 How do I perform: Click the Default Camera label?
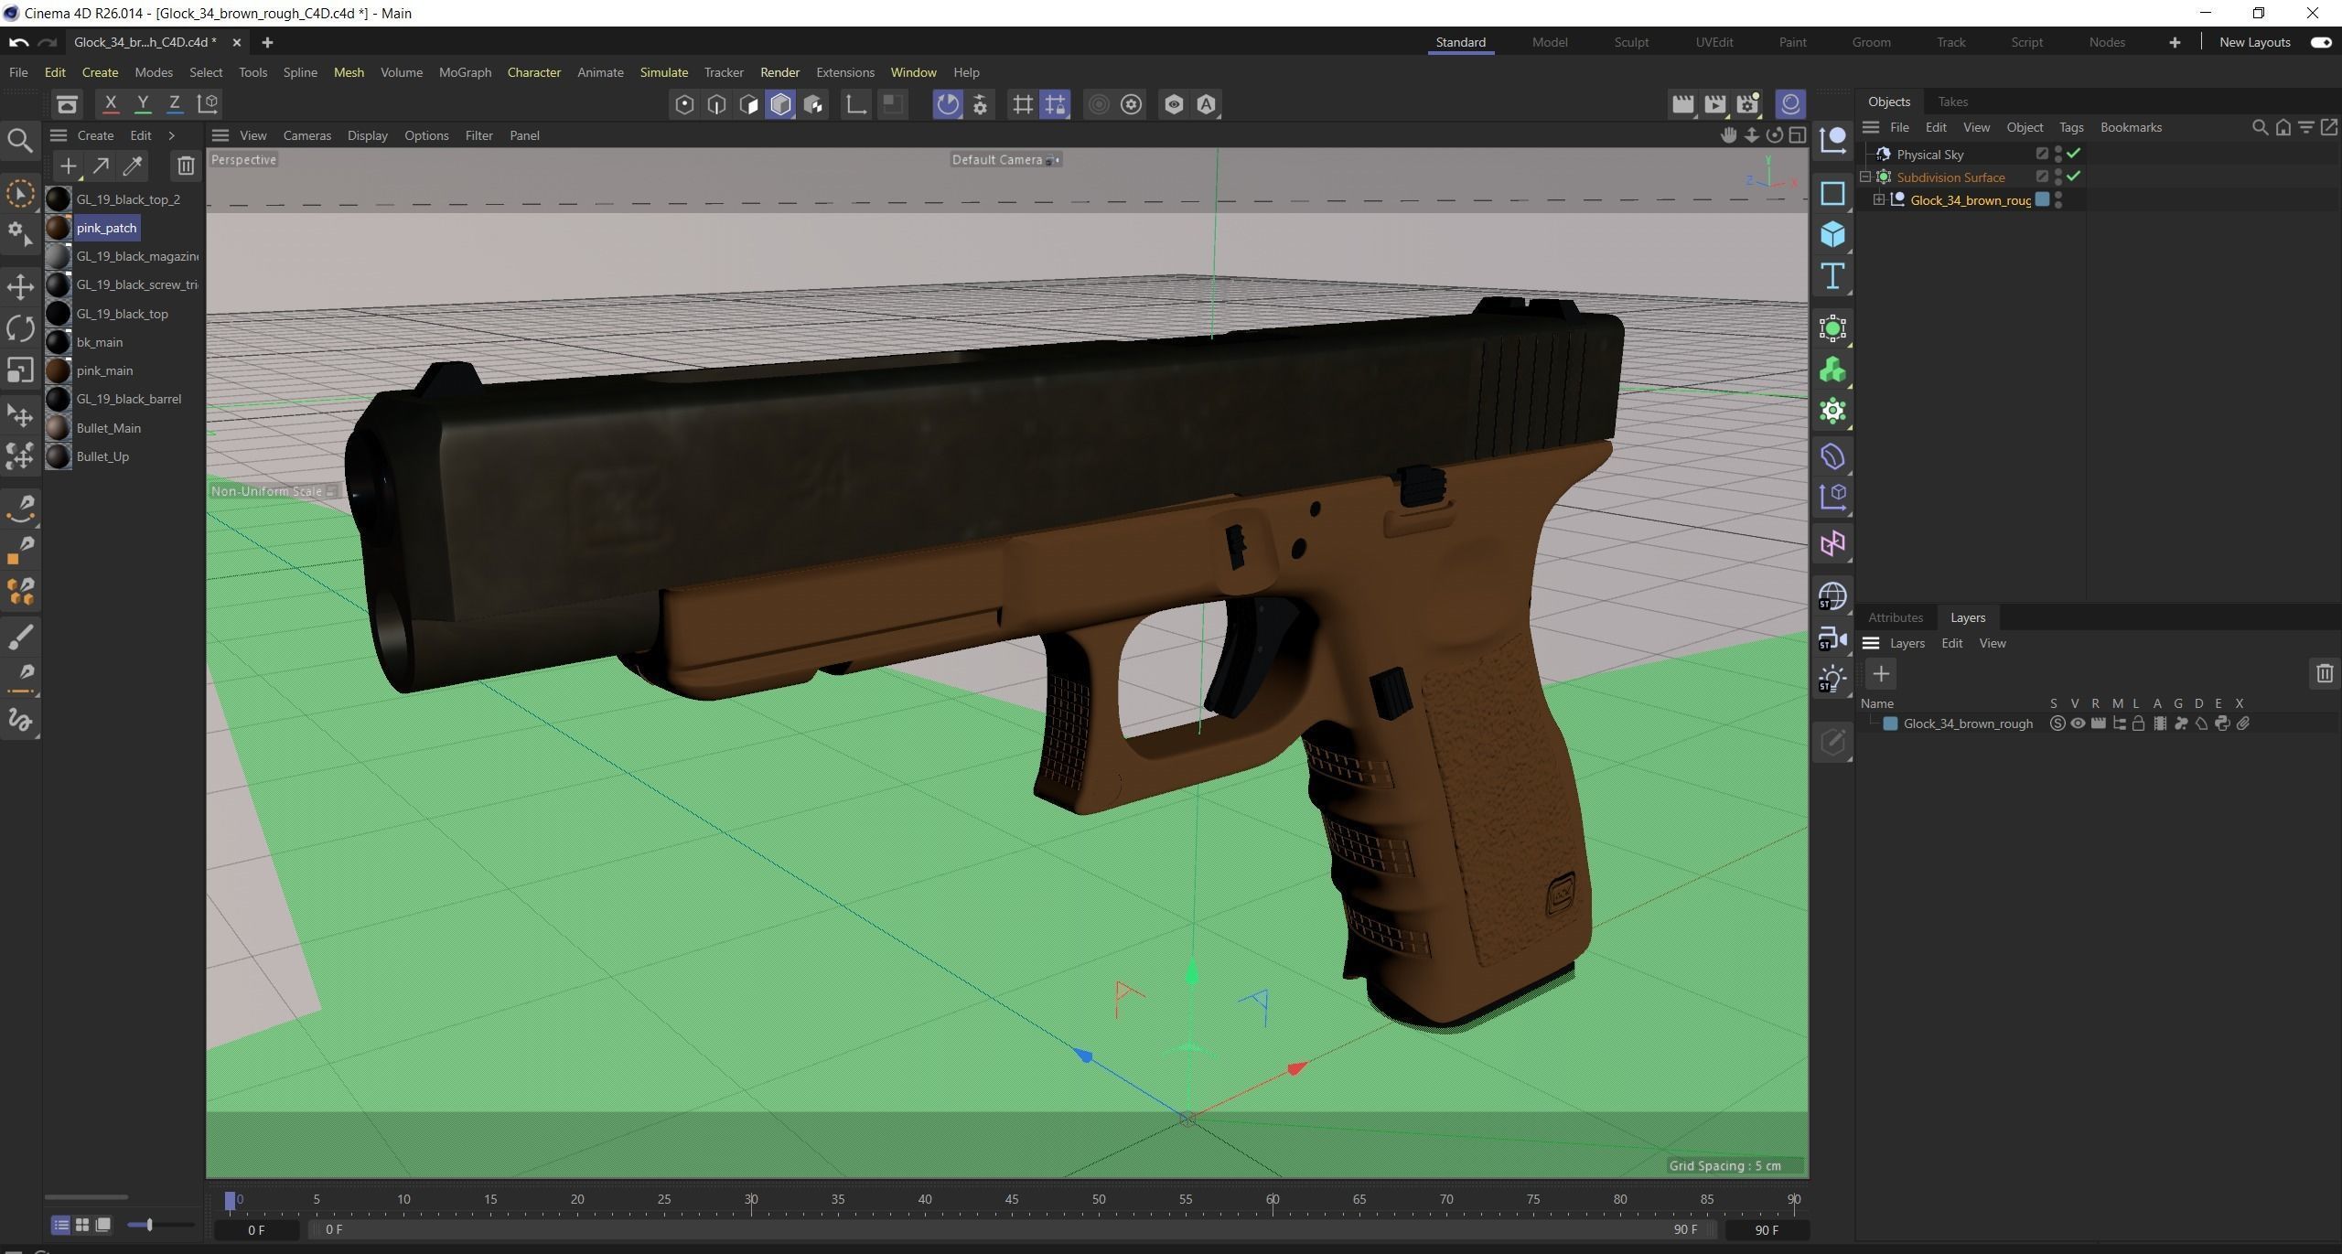[x=997, y=159]
